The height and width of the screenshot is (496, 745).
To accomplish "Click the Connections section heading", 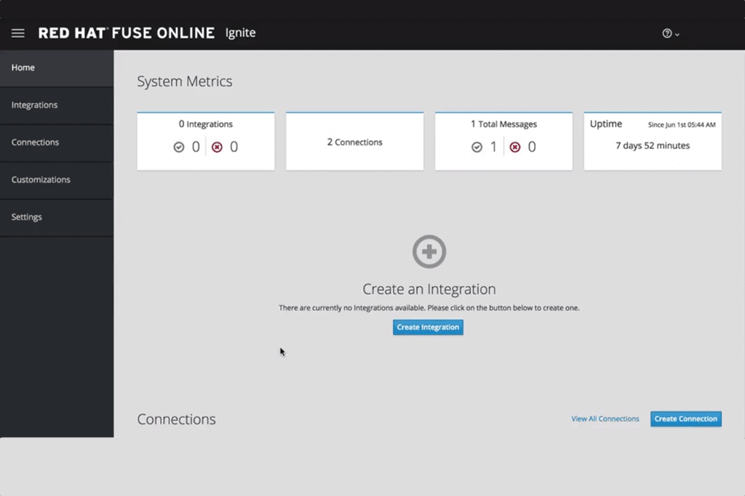I will pos(176,419).
